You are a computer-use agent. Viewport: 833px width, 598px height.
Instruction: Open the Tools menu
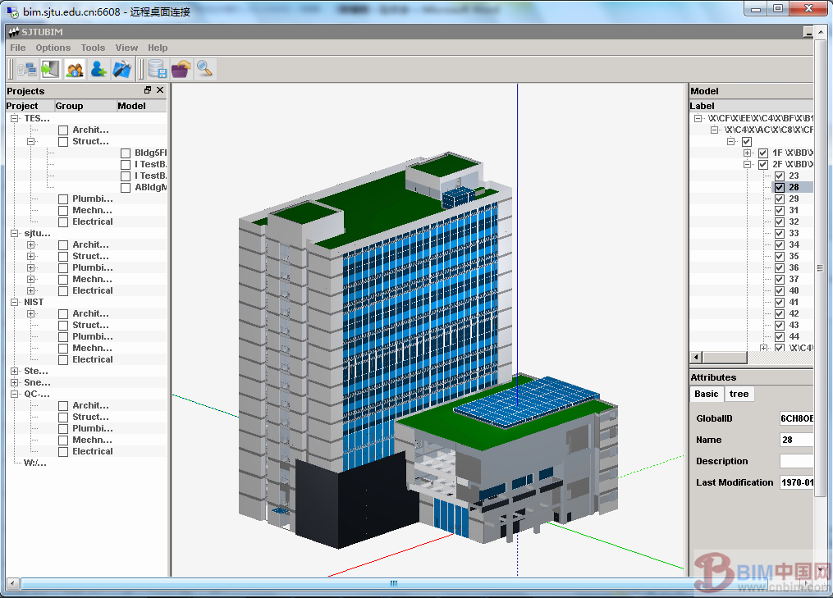(x=93, y=48)
